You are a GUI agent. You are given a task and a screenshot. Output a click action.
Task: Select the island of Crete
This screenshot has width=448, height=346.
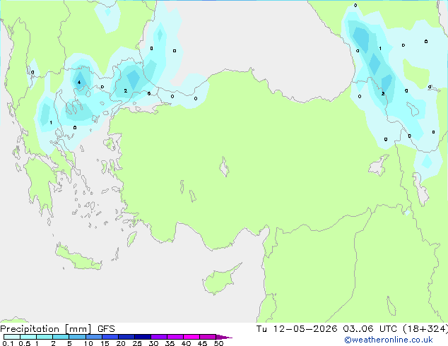78,258
